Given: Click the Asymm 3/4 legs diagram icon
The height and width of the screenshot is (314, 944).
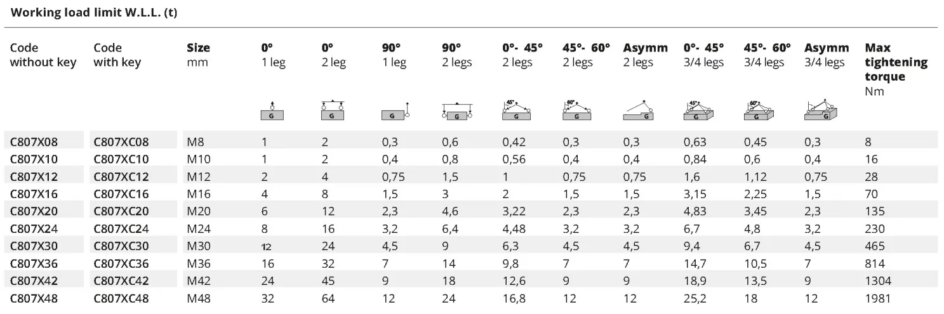Looking at the screenshot, I should pos(820,110).
